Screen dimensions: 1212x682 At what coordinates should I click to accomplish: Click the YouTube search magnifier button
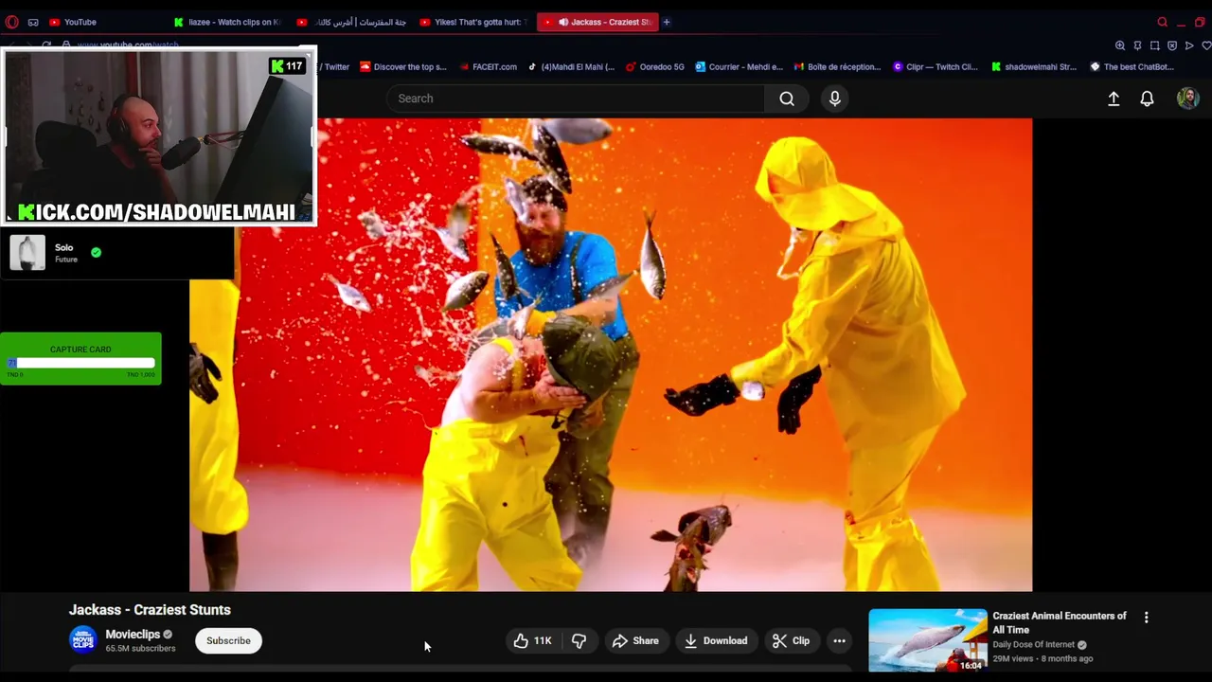click(x=787, y=99)
